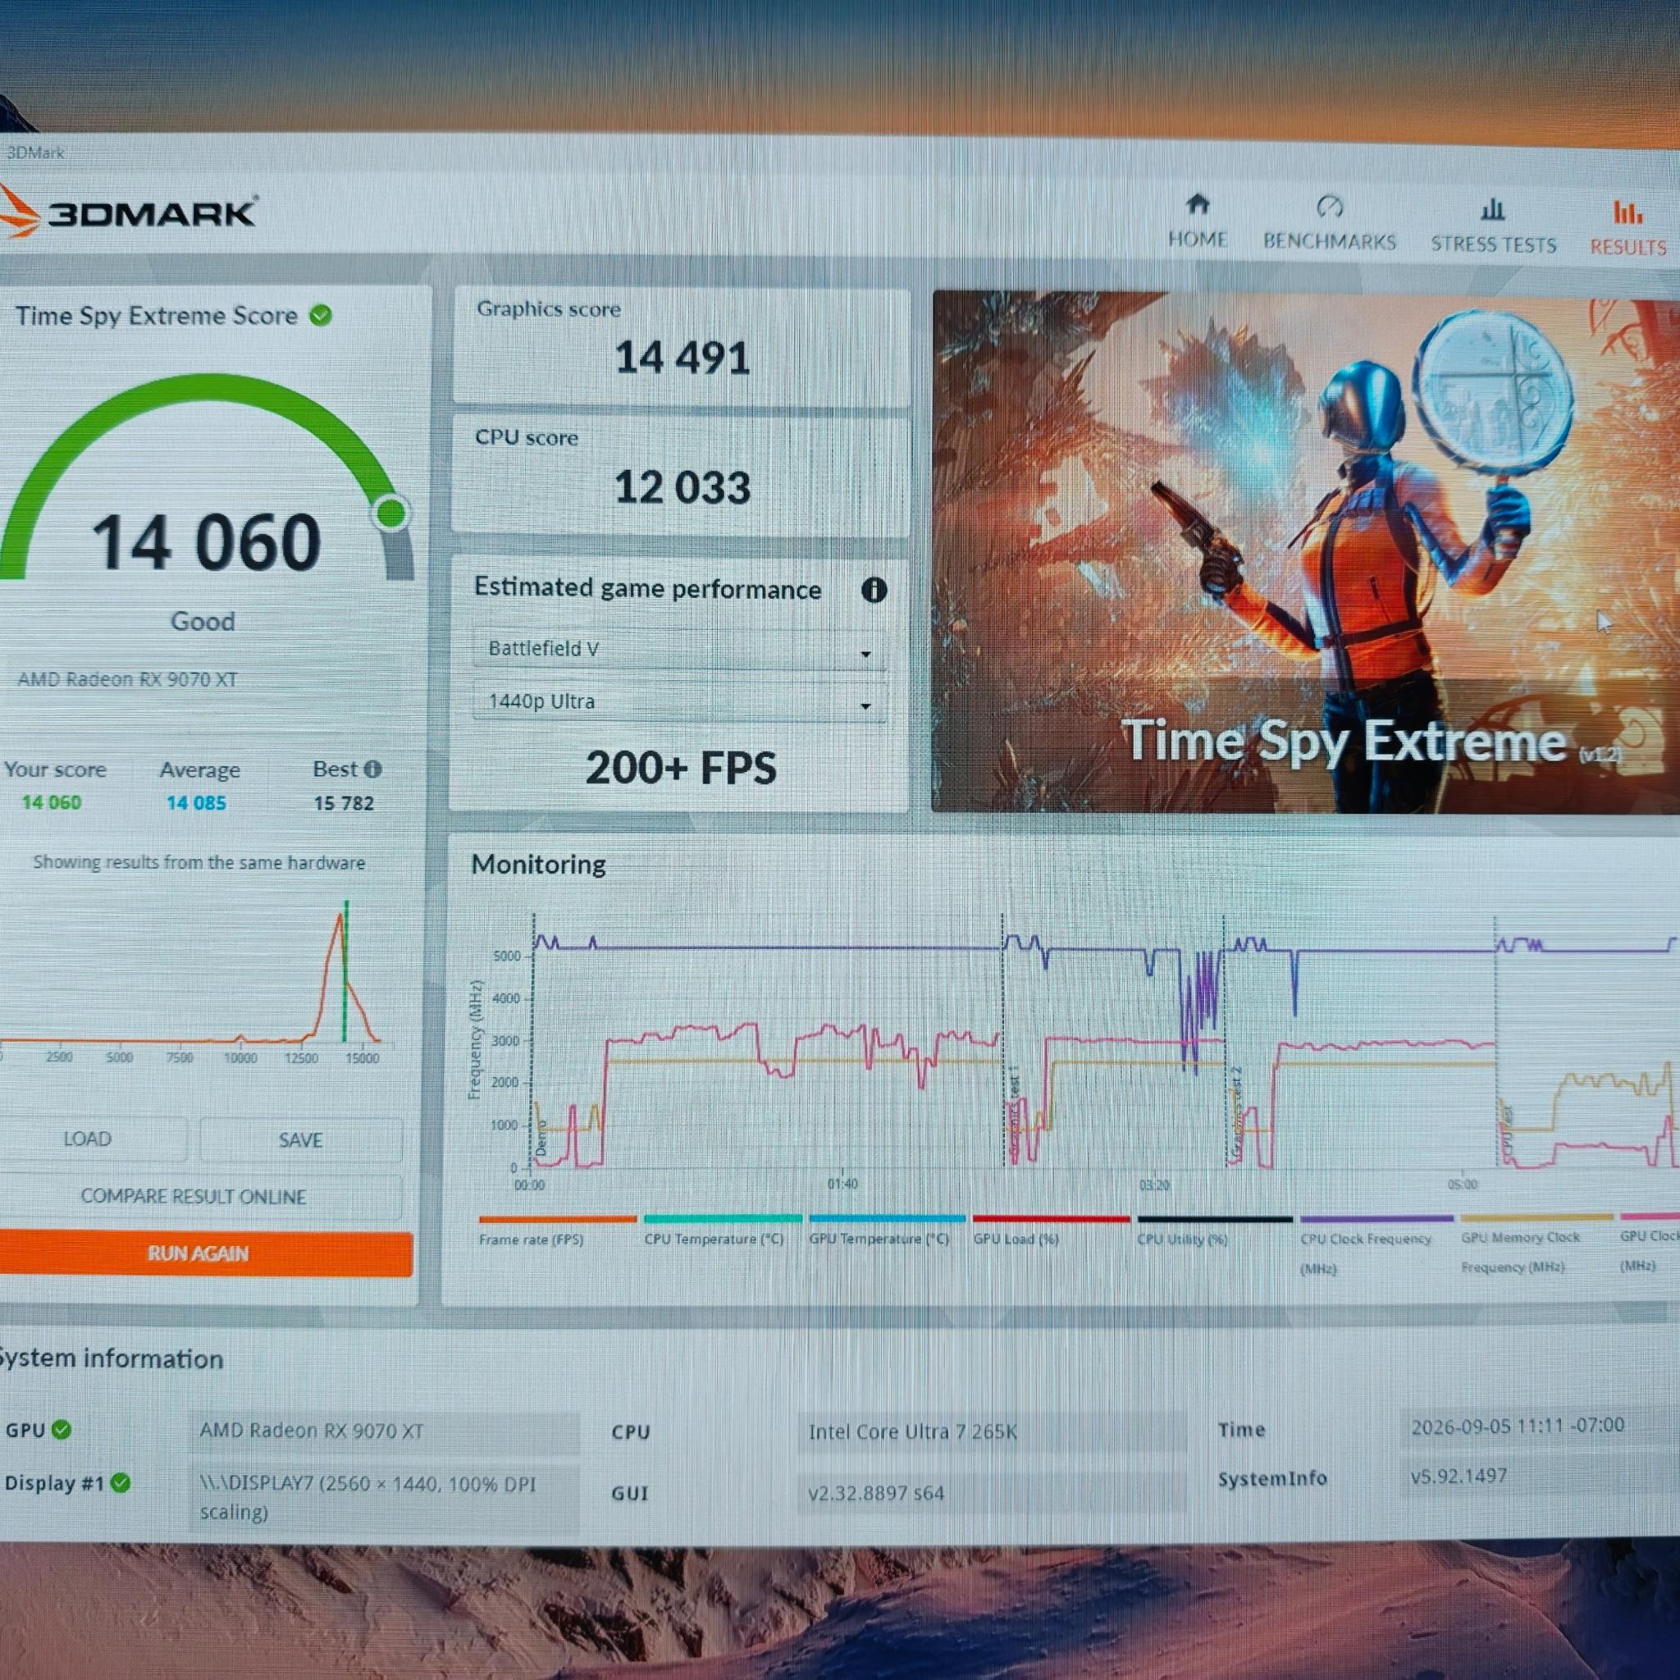This screenshot has height=1680, width=1680.
Task: Toggle the CPU Temperature legend series
Action: pyautogui.click(x=722, y=1230)
